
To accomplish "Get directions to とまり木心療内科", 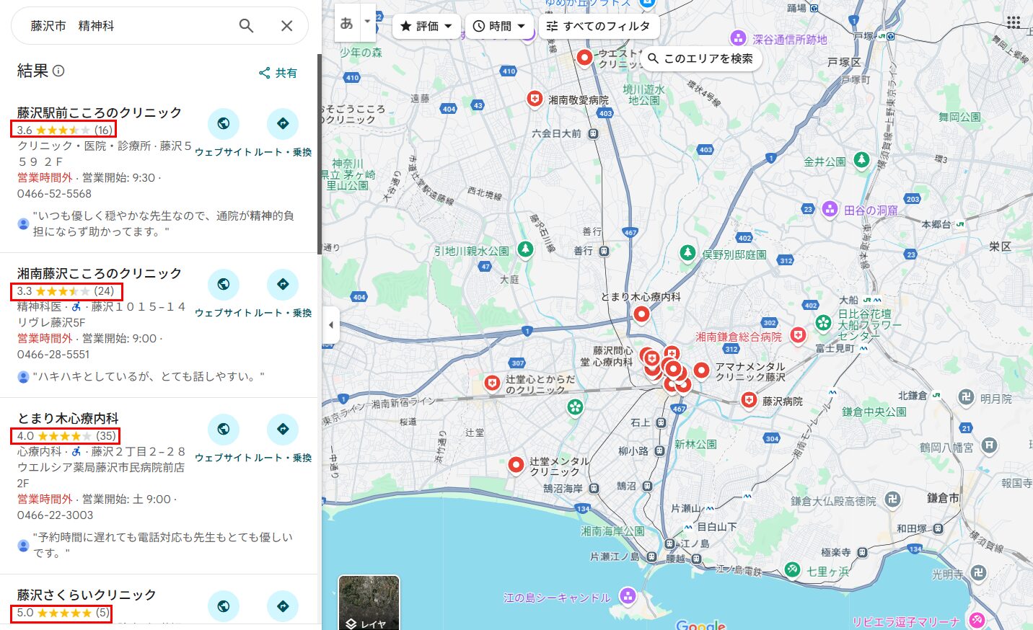I will click(x=283, y=430).
